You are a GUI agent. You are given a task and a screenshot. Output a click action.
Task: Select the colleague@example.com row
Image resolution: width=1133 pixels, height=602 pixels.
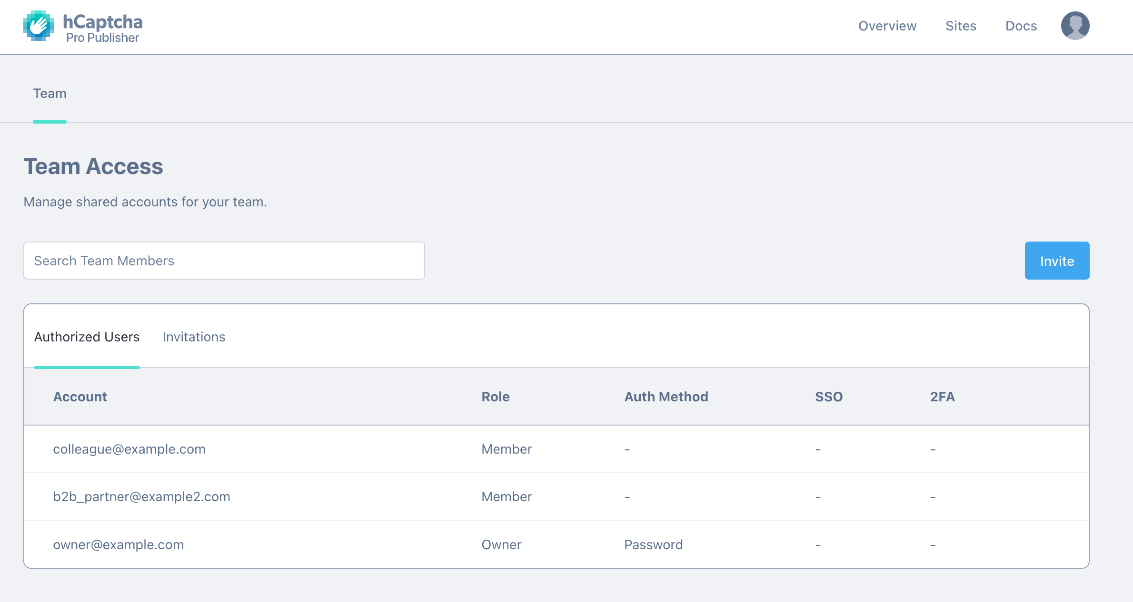(129, 449)
